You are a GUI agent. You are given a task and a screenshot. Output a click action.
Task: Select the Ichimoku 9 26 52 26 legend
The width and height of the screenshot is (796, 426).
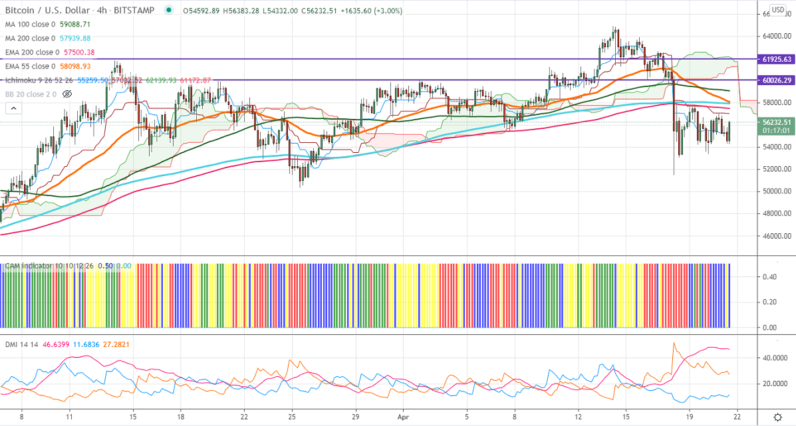(39, 80)
